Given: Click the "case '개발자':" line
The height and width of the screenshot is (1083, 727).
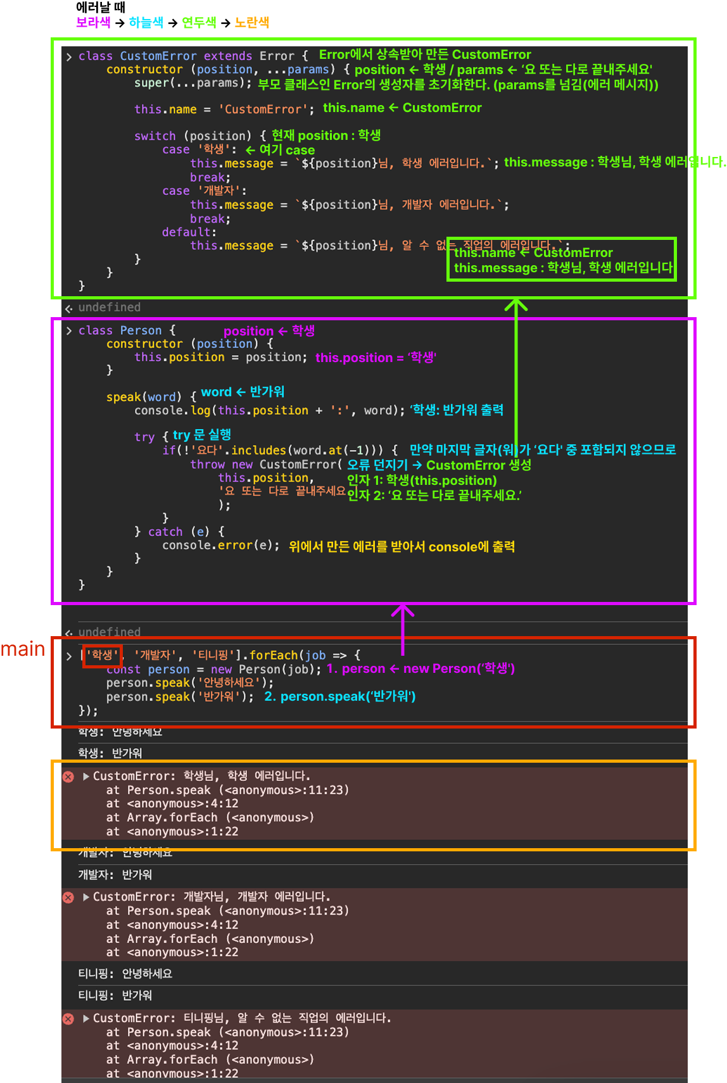Looking at the screenshot, I should (204, 191).
